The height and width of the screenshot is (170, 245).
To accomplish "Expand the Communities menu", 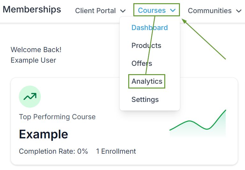I will point(215,11).
